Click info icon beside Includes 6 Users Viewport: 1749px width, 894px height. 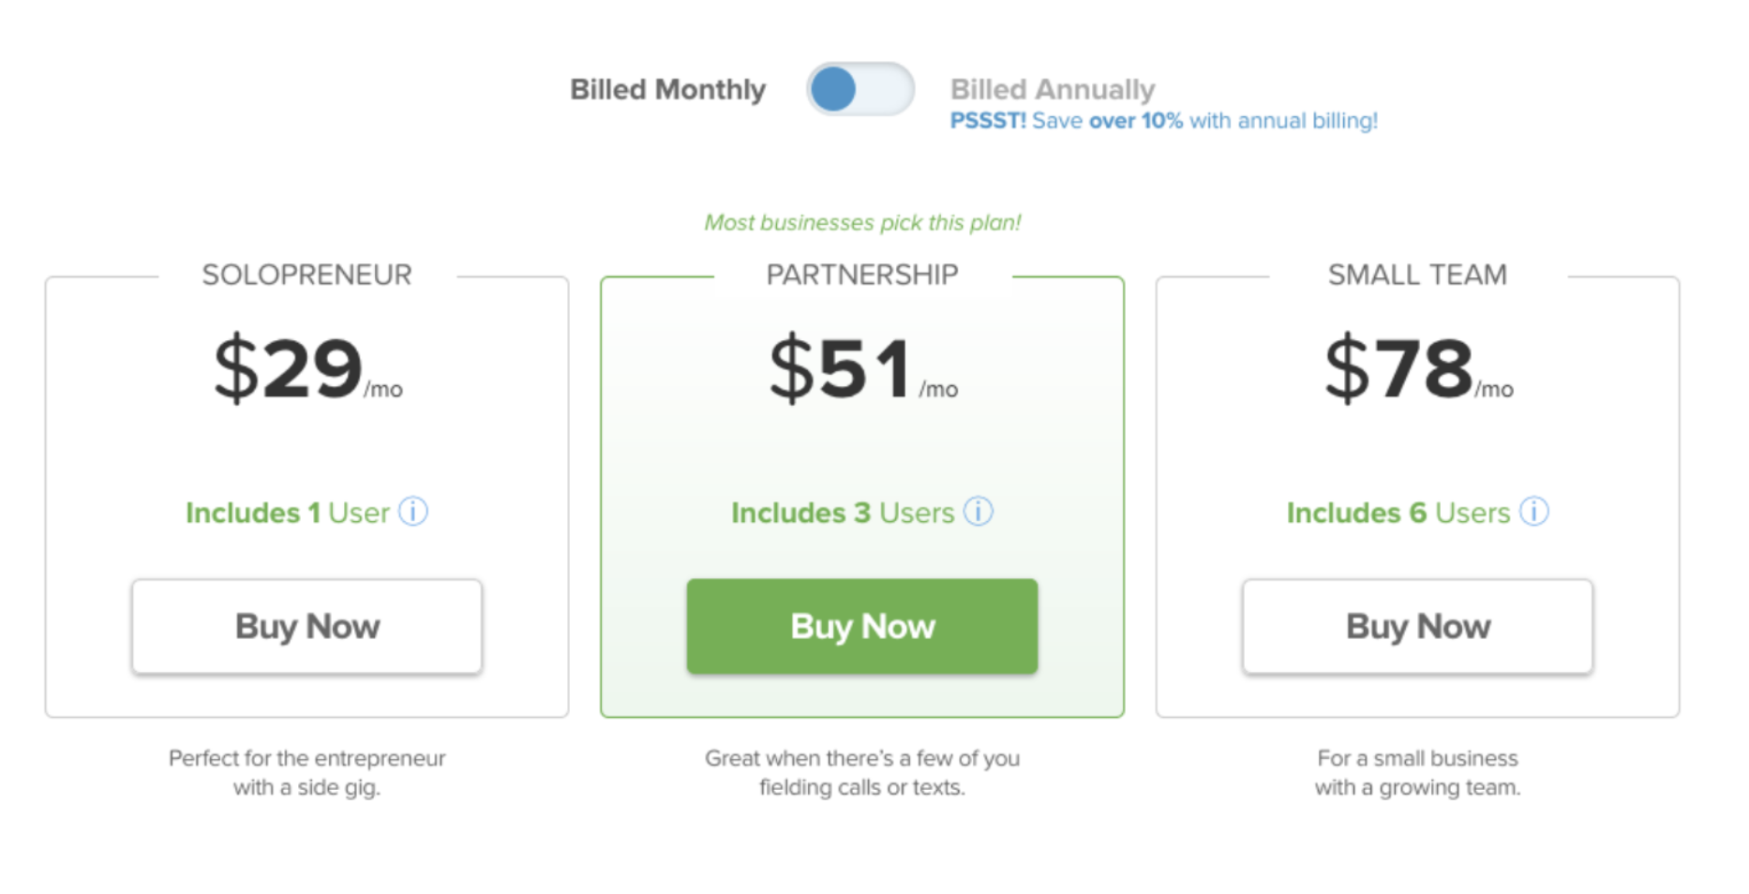pyautogui.click(x=1533, y=512)
